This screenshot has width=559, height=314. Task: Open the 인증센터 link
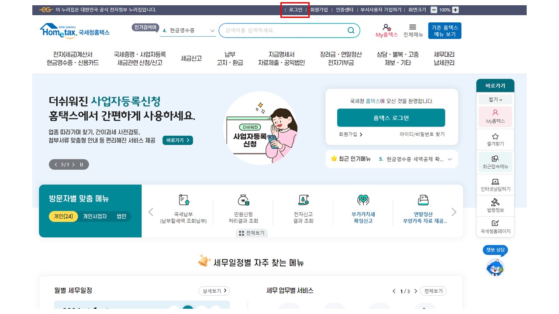pyautogui.click(x=345, y=10)
